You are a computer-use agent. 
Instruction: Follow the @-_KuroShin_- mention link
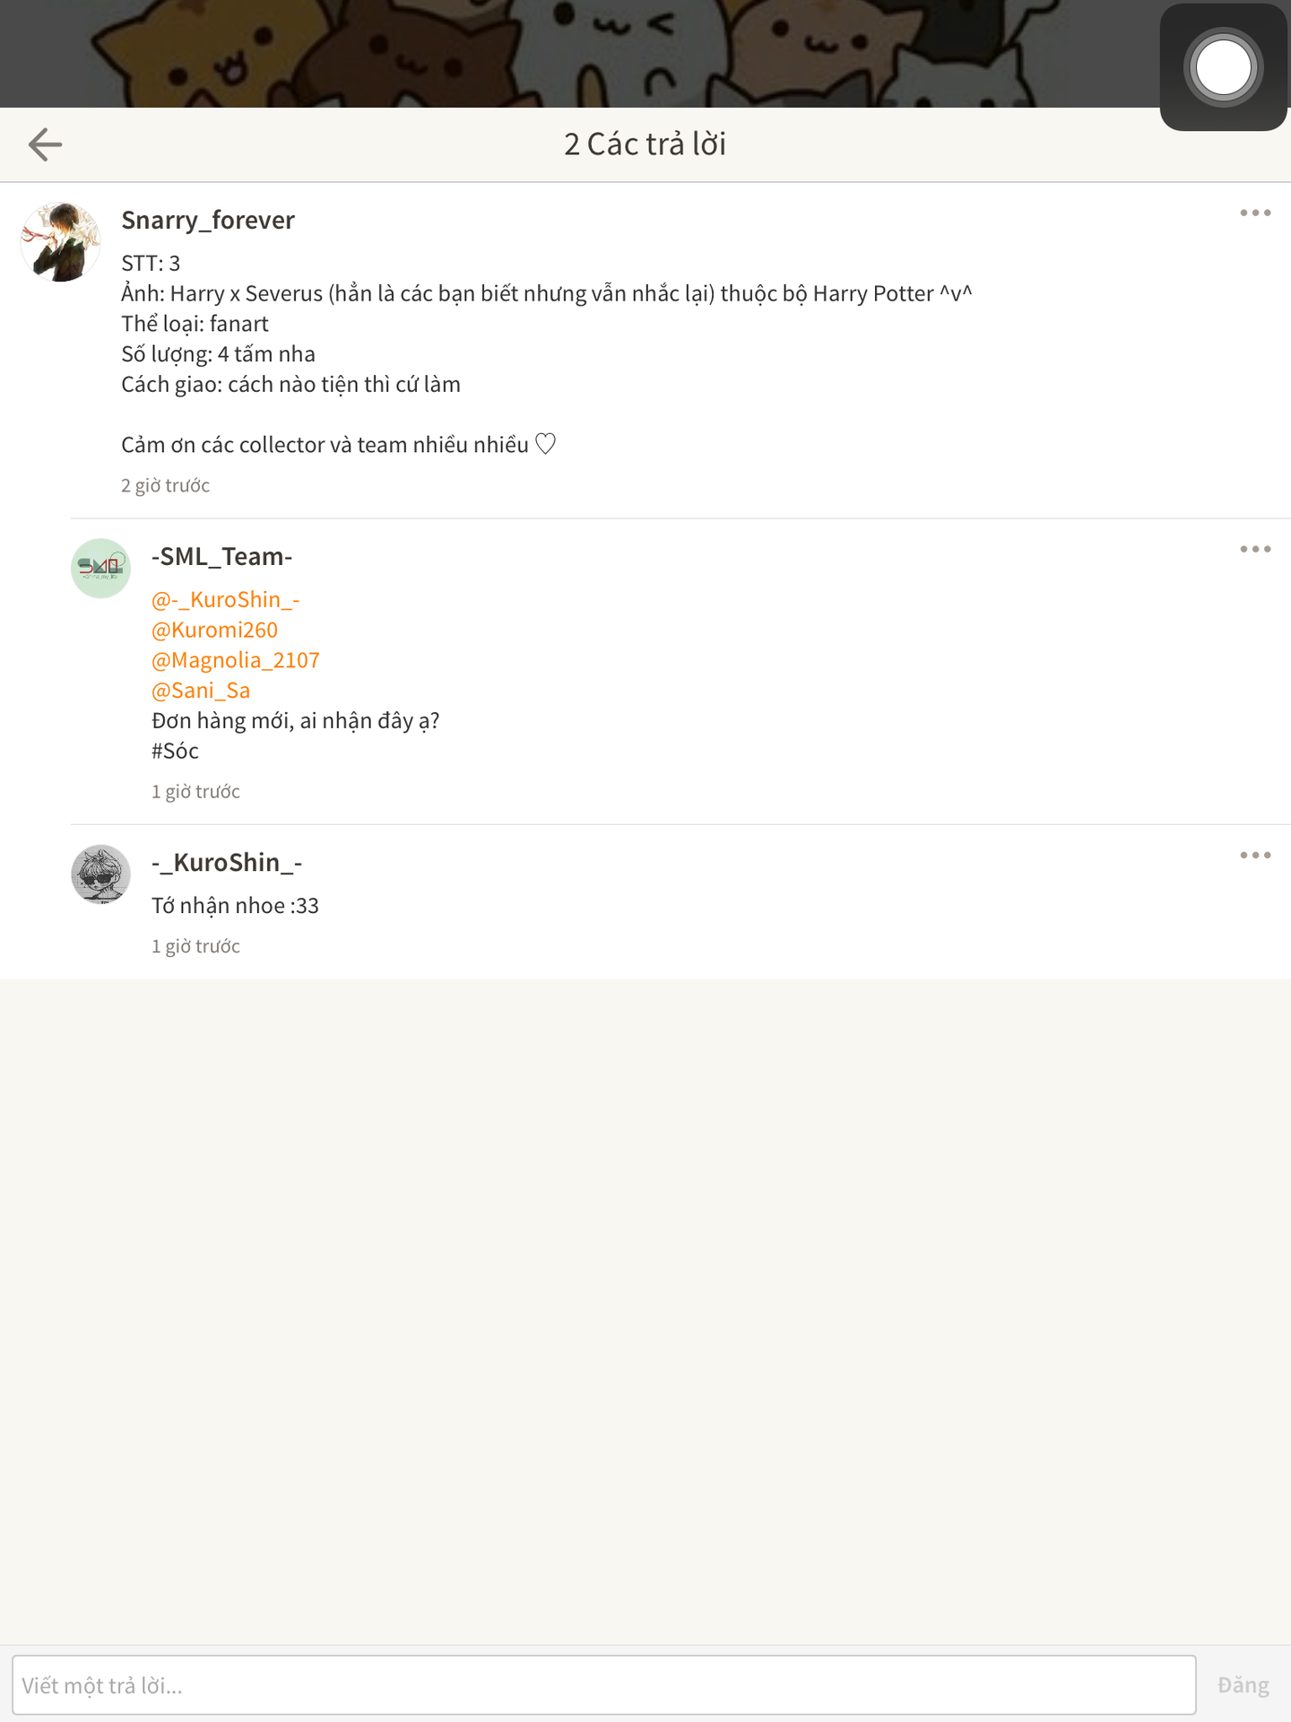pos(226,599)
